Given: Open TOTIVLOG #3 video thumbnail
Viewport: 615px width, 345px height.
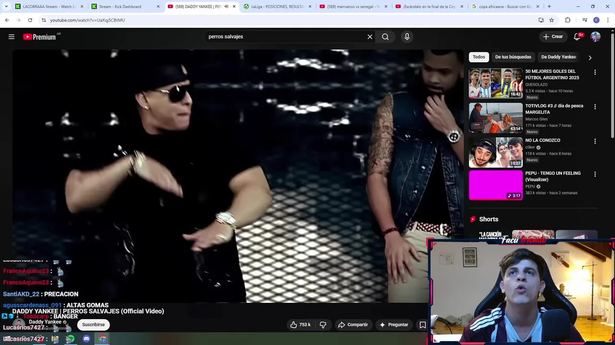Looking at the screenshot, I should [x=496, y=118].
